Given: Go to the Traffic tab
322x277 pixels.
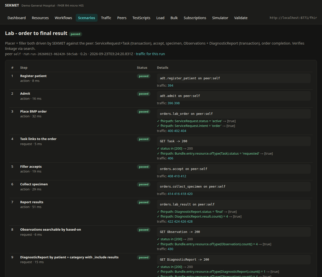Looking at the screenshot, I should [x=106, y=18].
